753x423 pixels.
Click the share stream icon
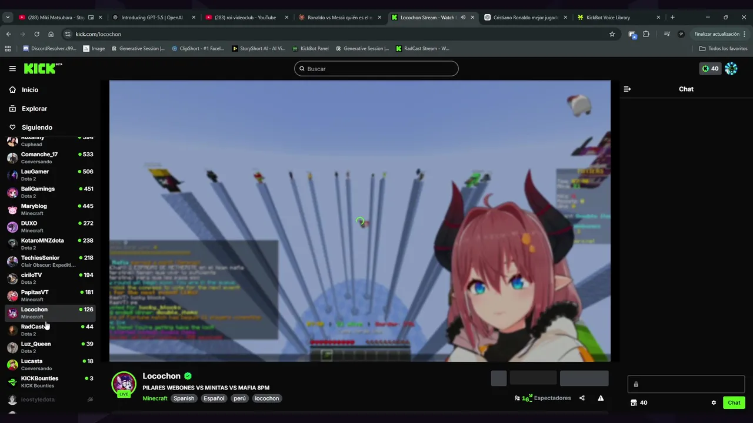click(x=582, y=398)
